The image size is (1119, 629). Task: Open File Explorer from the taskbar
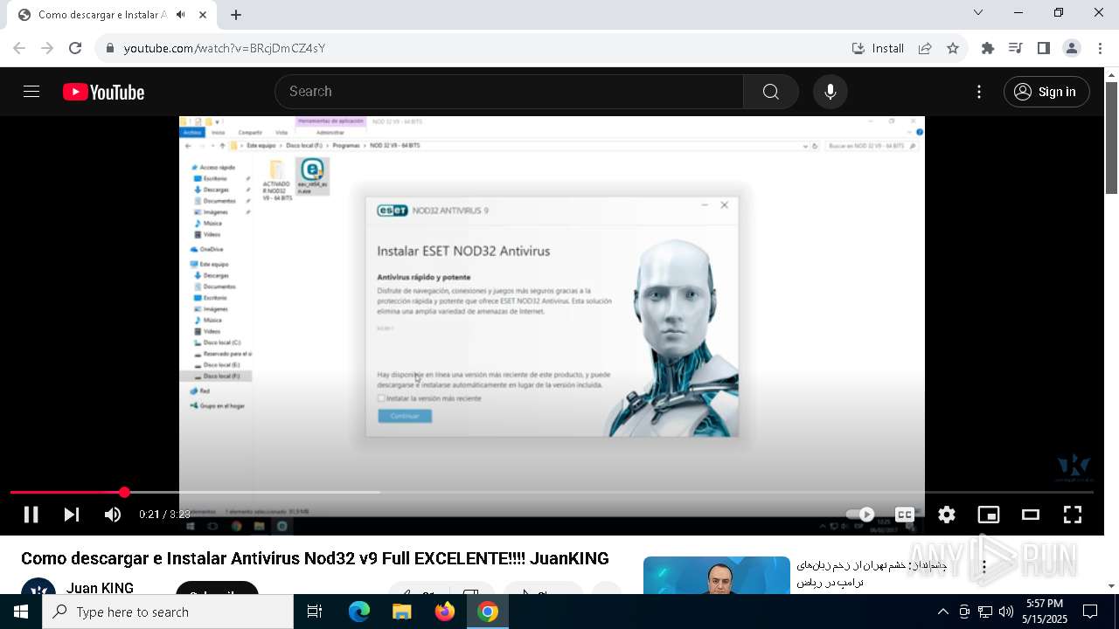click(402, 612)
